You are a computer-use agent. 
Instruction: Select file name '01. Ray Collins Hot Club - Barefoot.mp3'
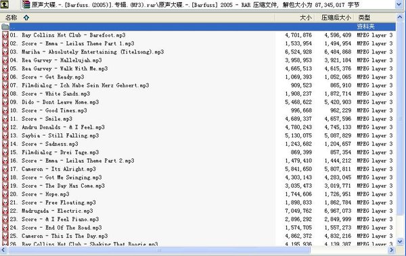(68, 35)
